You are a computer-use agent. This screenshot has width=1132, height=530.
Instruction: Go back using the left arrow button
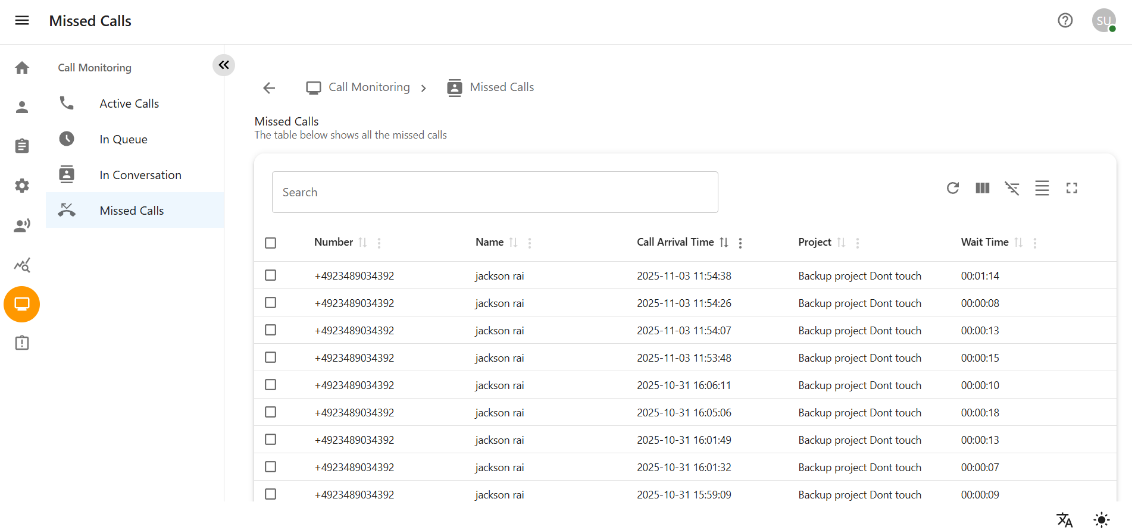(269, 88)
